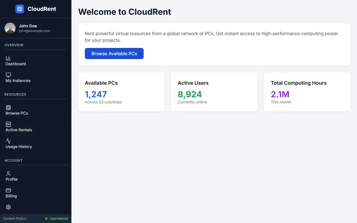This screenshot has height=223, width=357.
Task: Click the john@example.com email text
Action: point(34,31)
